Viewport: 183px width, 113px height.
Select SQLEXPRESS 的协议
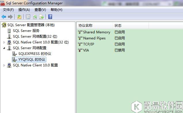35,54
